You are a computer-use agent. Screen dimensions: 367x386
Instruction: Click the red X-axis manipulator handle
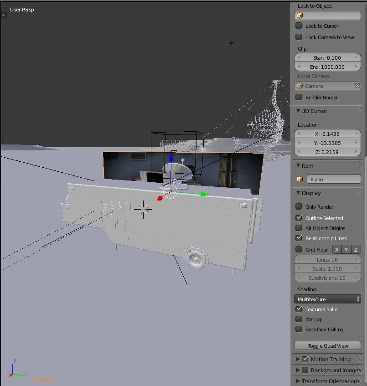point(160,198)
